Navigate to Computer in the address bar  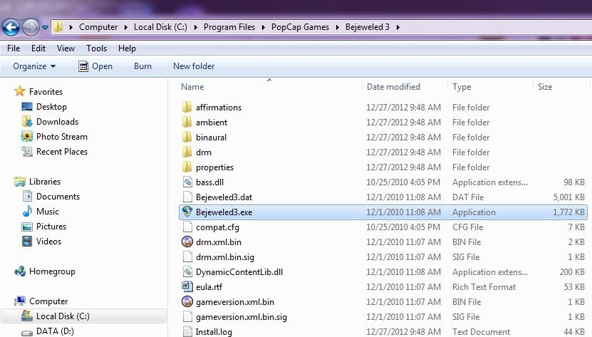pos(98,27)
